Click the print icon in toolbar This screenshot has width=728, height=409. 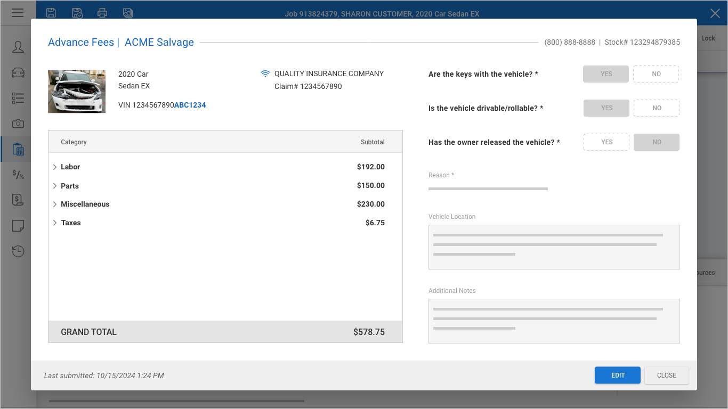(102, 13)
